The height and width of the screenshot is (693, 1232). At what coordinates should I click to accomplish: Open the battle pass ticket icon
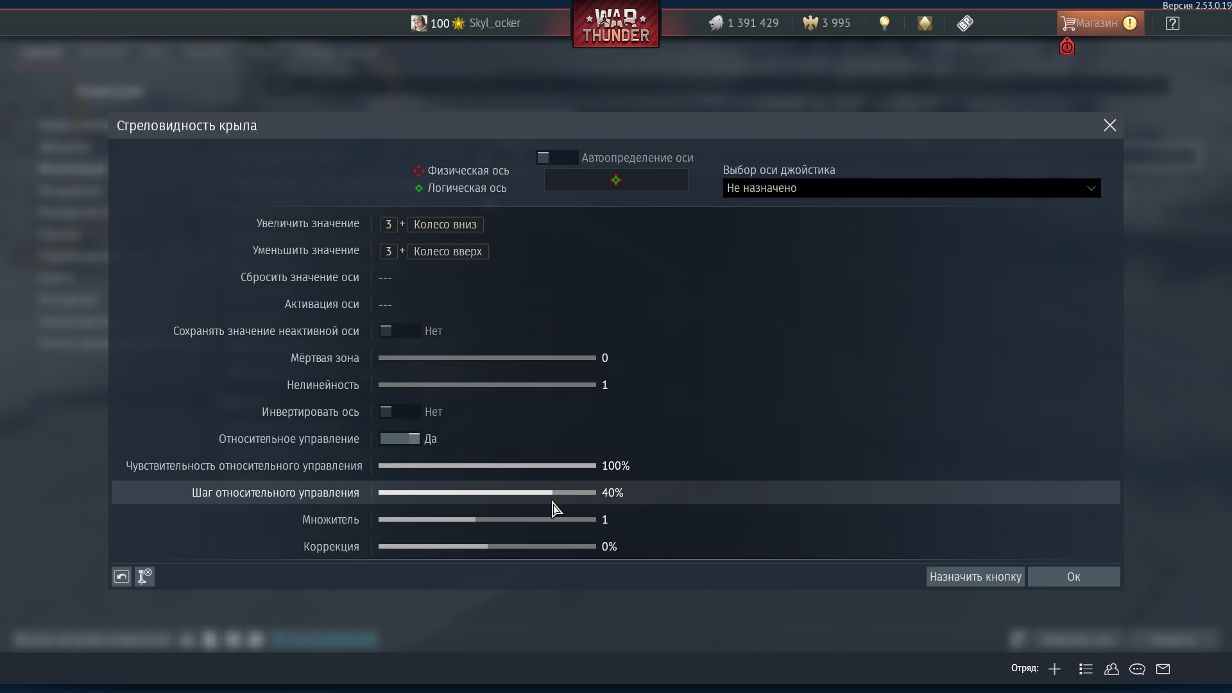[965, 24]
